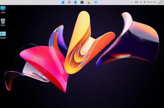Launch Microsoft Edge from the taskbar

coord(76,2)
